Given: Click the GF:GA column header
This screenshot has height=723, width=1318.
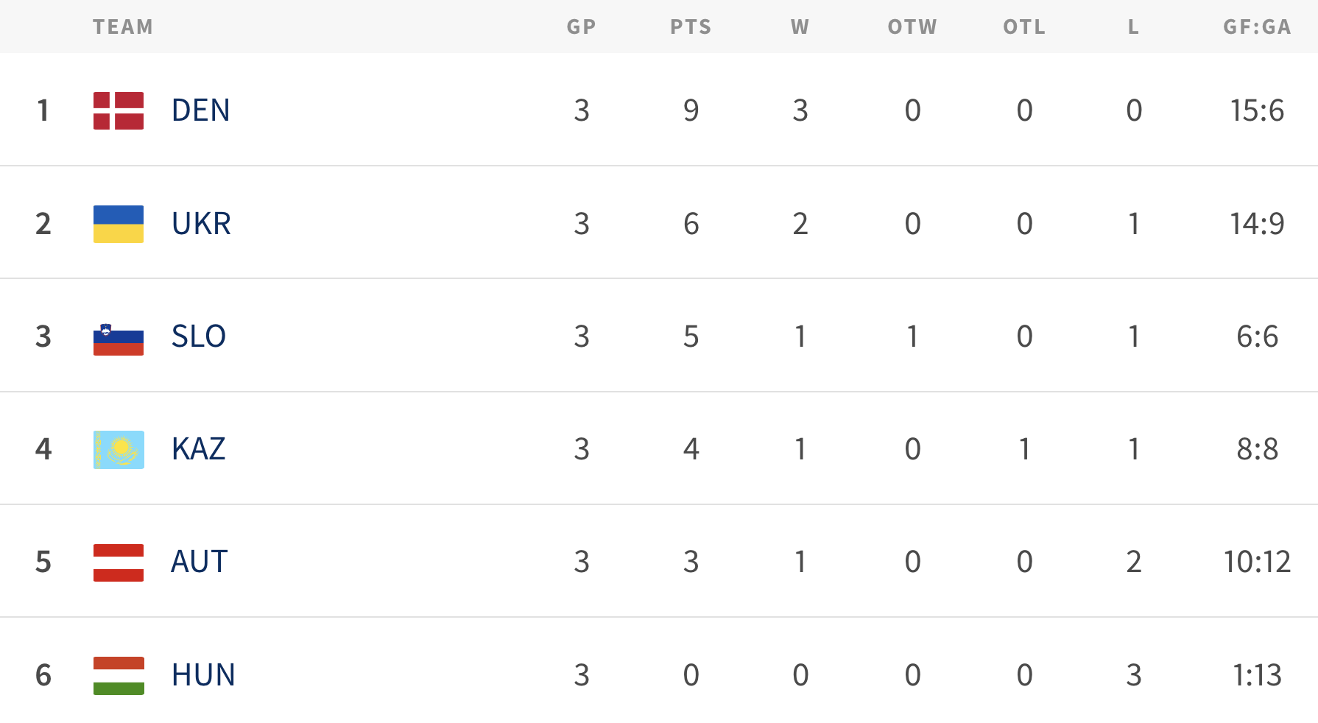Looking at the screenshot, I should pyautogui.click(x=1257, y=27).
